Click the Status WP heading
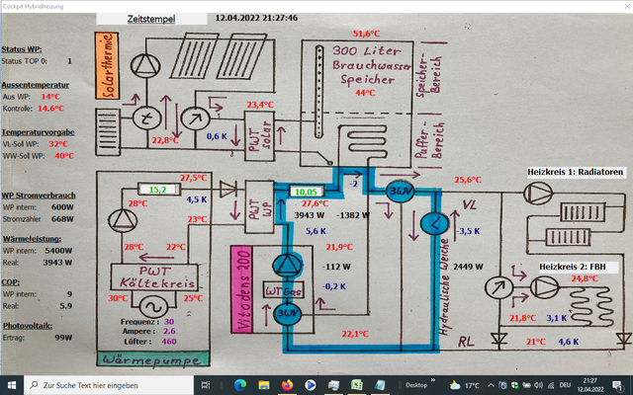 22,49
